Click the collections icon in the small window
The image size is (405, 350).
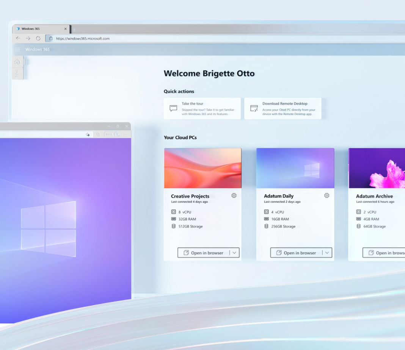click(98, 134)
